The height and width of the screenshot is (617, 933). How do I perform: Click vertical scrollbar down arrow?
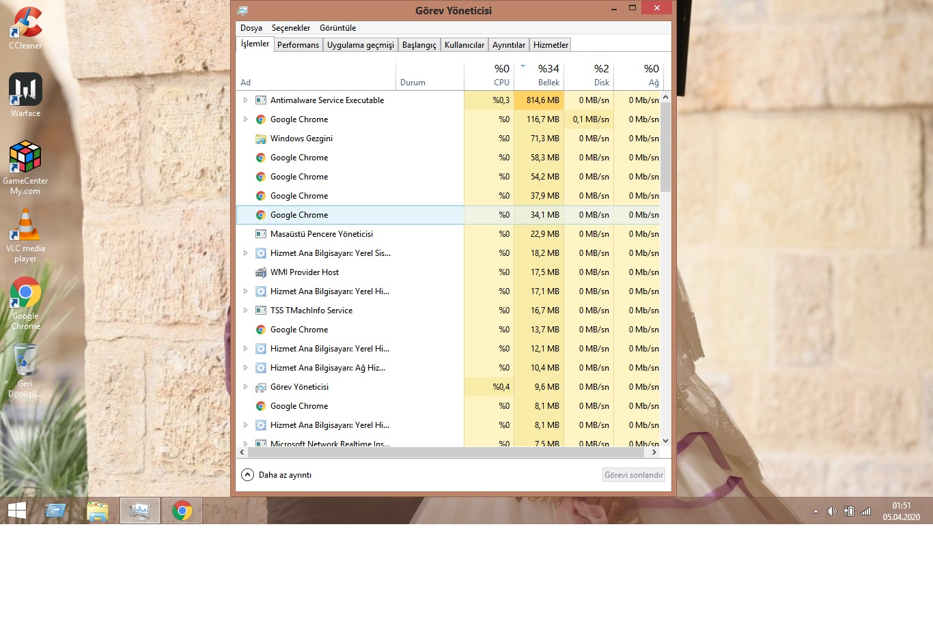pos(666,441)
